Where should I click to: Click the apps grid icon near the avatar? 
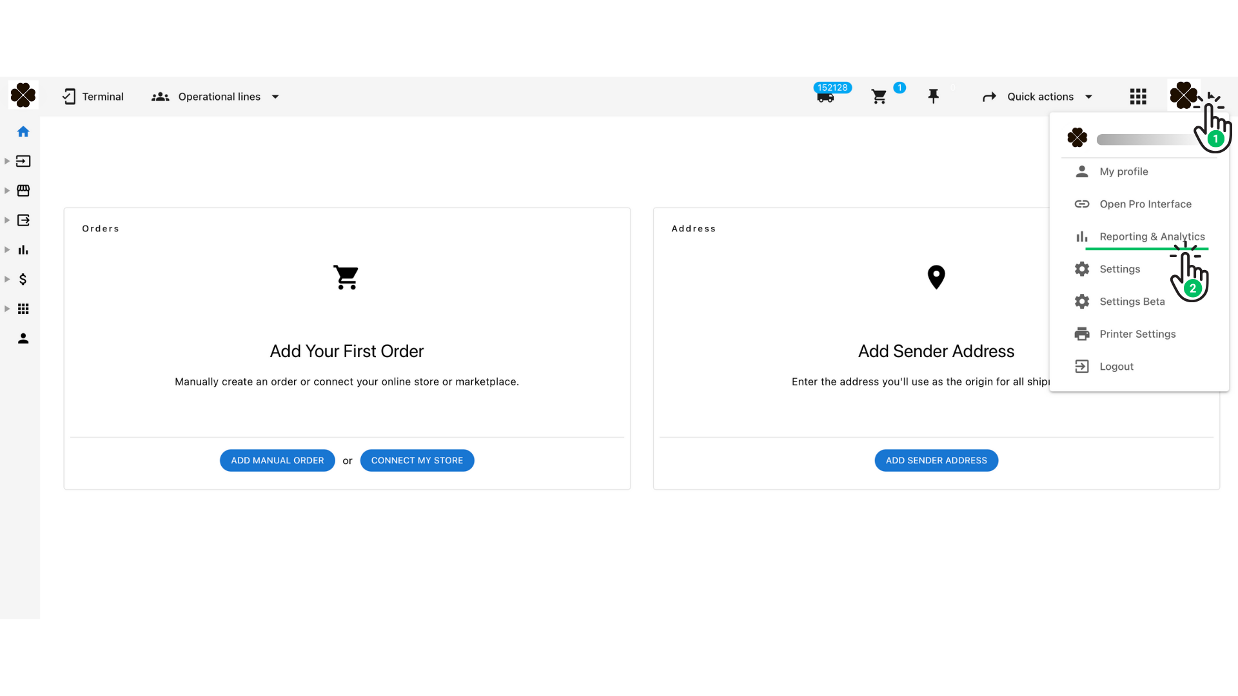(1138, 96)
